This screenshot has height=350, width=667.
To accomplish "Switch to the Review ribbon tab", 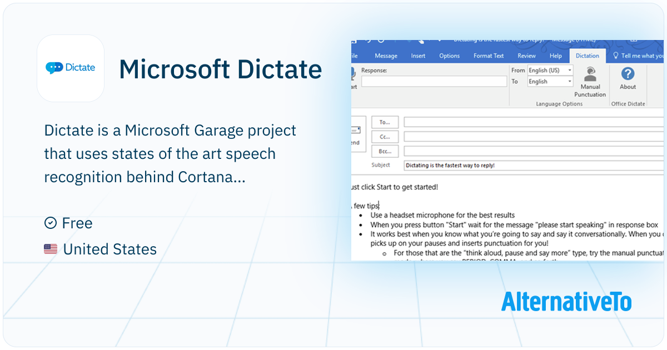I will (x=526, y=56).
